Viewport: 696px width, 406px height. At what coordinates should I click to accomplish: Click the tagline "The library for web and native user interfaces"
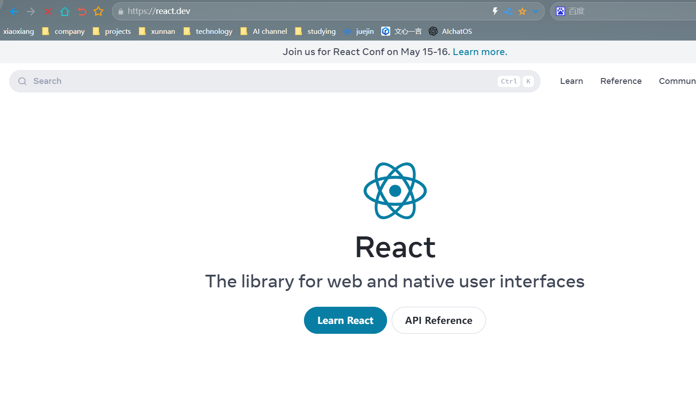[x=395, y=281]
